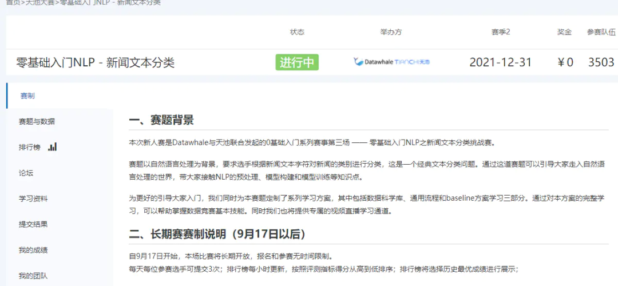The height and width of the screenshot is (286, 618).
Task: Click the heading 一、赛题背景
Action: [161, 121]
